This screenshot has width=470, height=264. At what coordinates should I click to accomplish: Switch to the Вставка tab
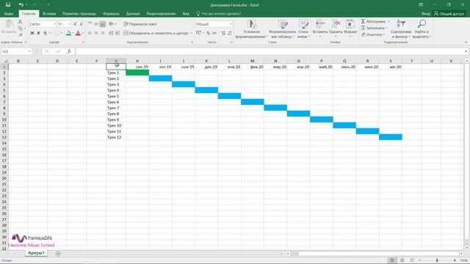(x=49, y=14)
